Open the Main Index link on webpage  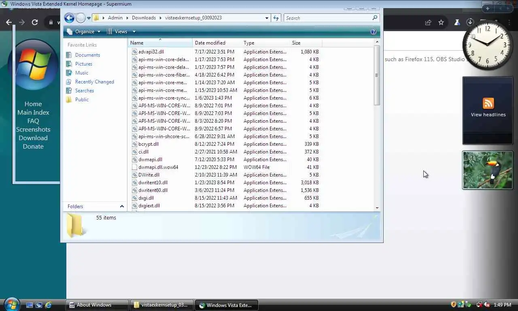point(33,113)
